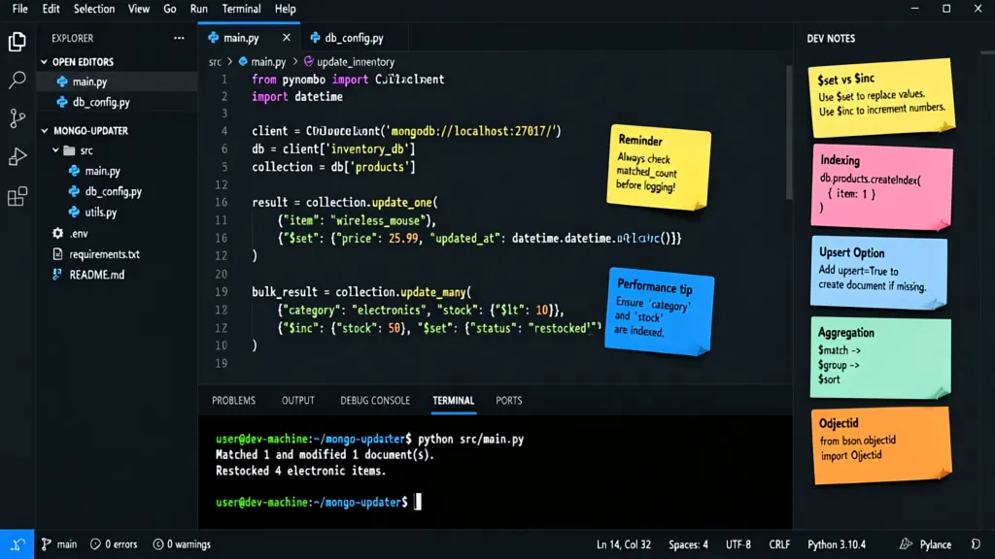Click the pink Indexing note
Image resolution: width=995 pixels, height=559 pixels.
coord(881,186)
